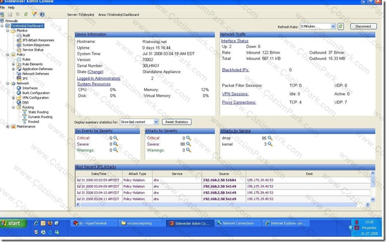
Task: Click the Firefox quick launch icon
Action: 50,224
